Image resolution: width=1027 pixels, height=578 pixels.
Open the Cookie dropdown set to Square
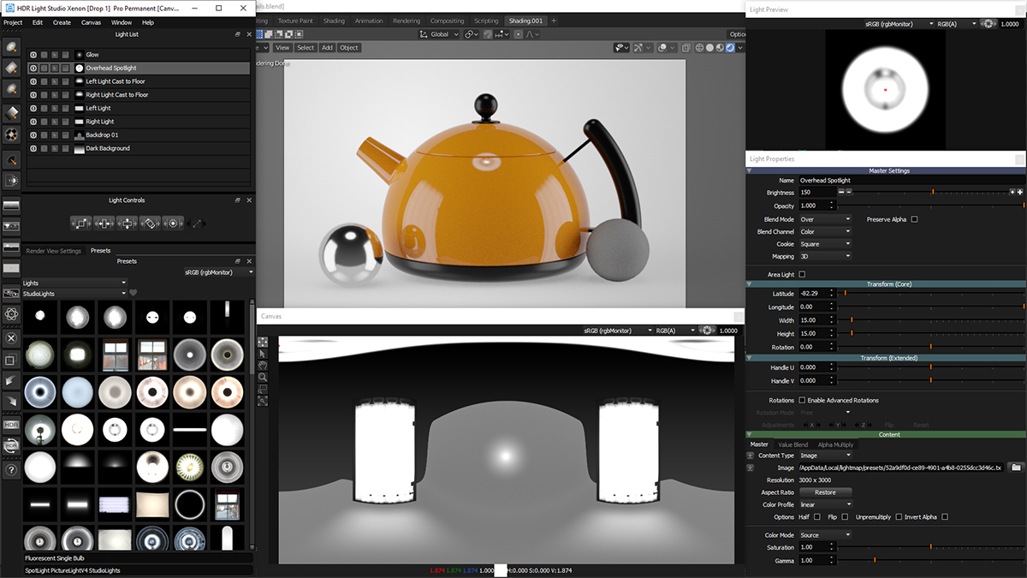click(824, 243)
